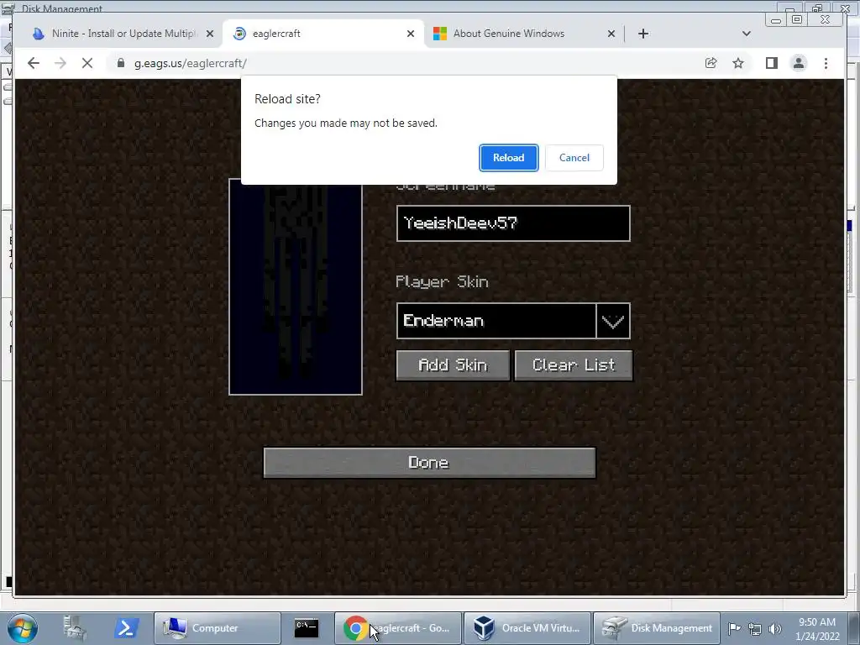Go back to the previous page
The height and width of the screenshot is (645, 860).
pyautogui.click(x=34, y=63)
